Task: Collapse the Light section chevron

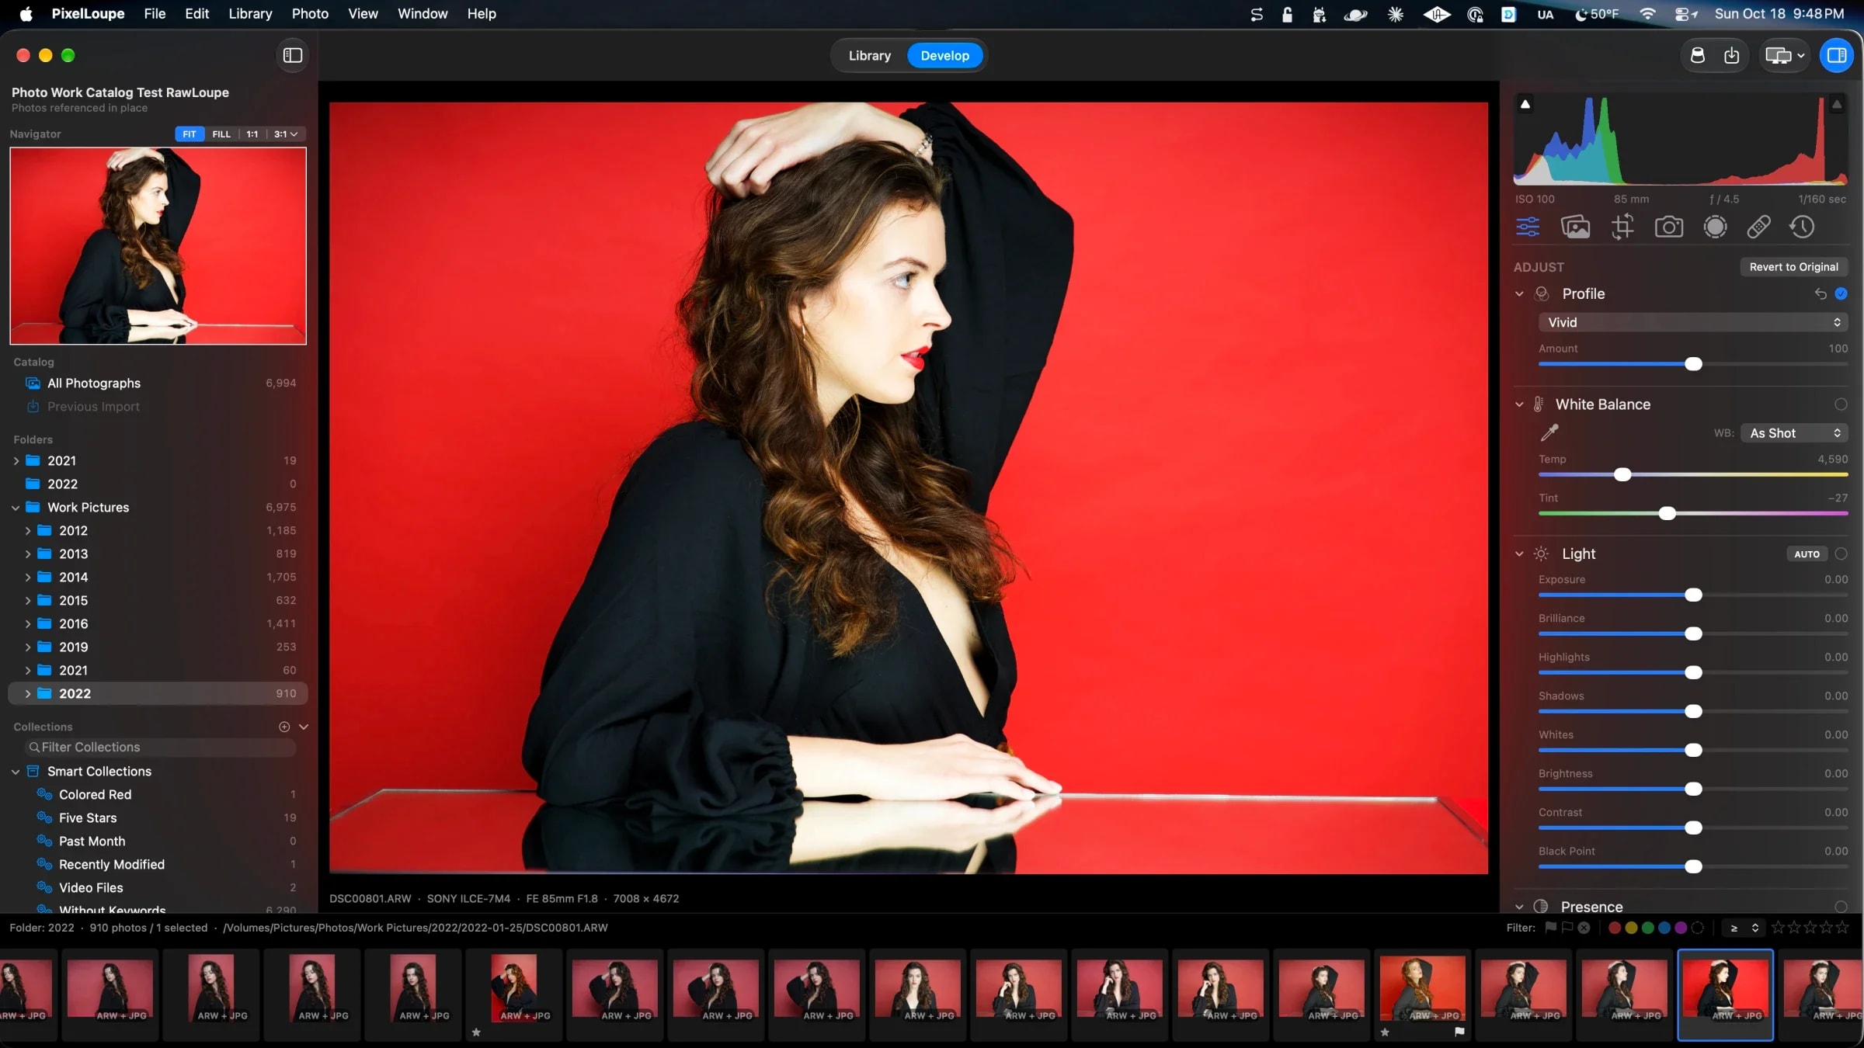Action: tap(1519, 554)
